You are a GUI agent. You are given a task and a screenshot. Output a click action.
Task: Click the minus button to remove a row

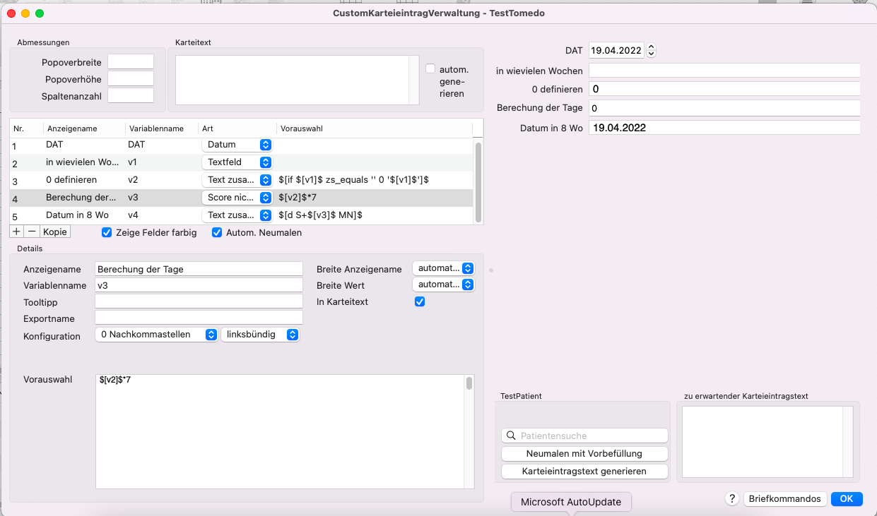(x=32, y=232)
